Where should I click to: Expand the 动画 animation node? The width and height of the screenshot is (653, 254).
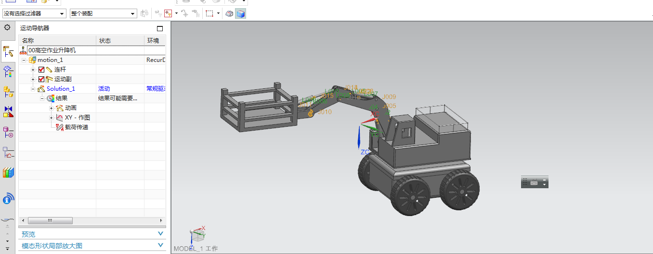point(51,108)
